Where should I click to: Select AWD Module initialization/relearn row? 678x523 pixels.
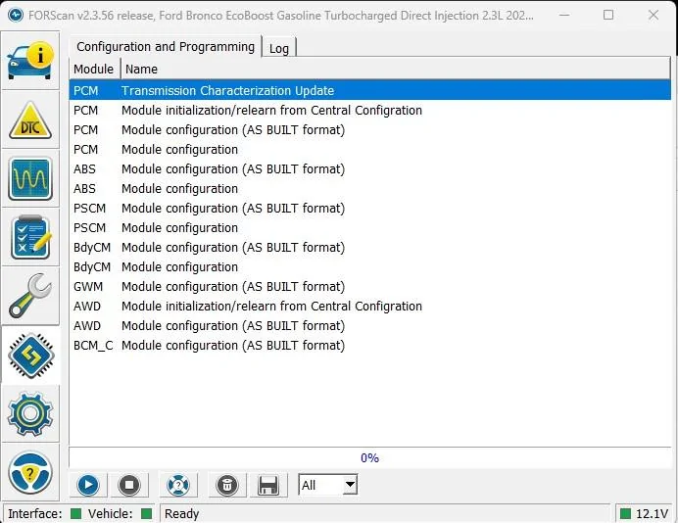click(370, 306)
